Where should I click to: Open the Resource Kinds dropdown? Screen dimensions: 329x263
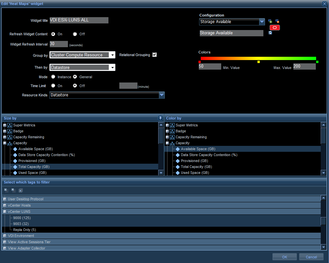click(x=162, y=95)
